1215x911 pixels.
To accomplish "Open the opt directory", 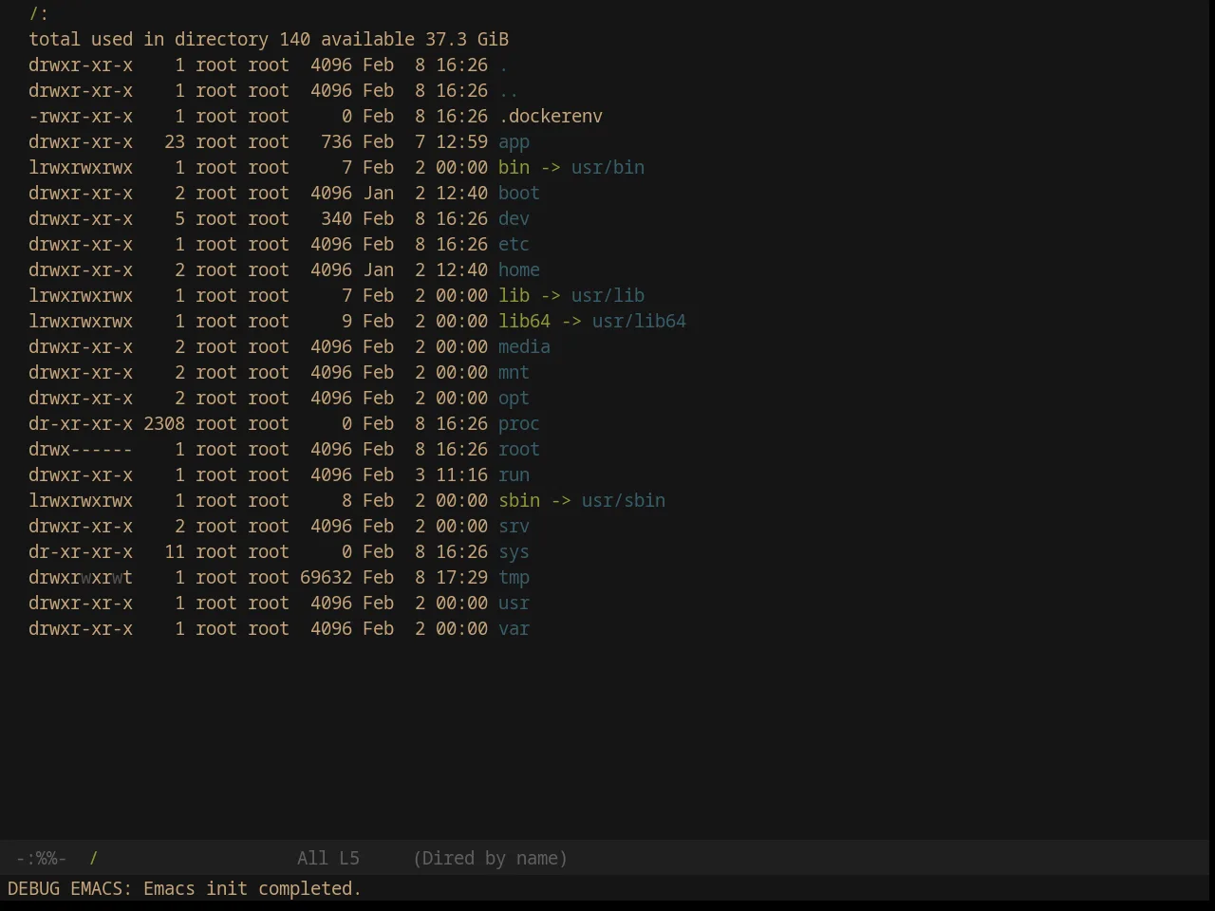I will 514,399.
